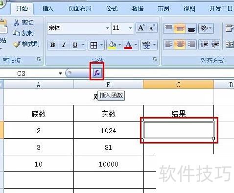This screenshot has width=234, height=193.
Task: Select cell containing 10000
Action: (109, 164)
